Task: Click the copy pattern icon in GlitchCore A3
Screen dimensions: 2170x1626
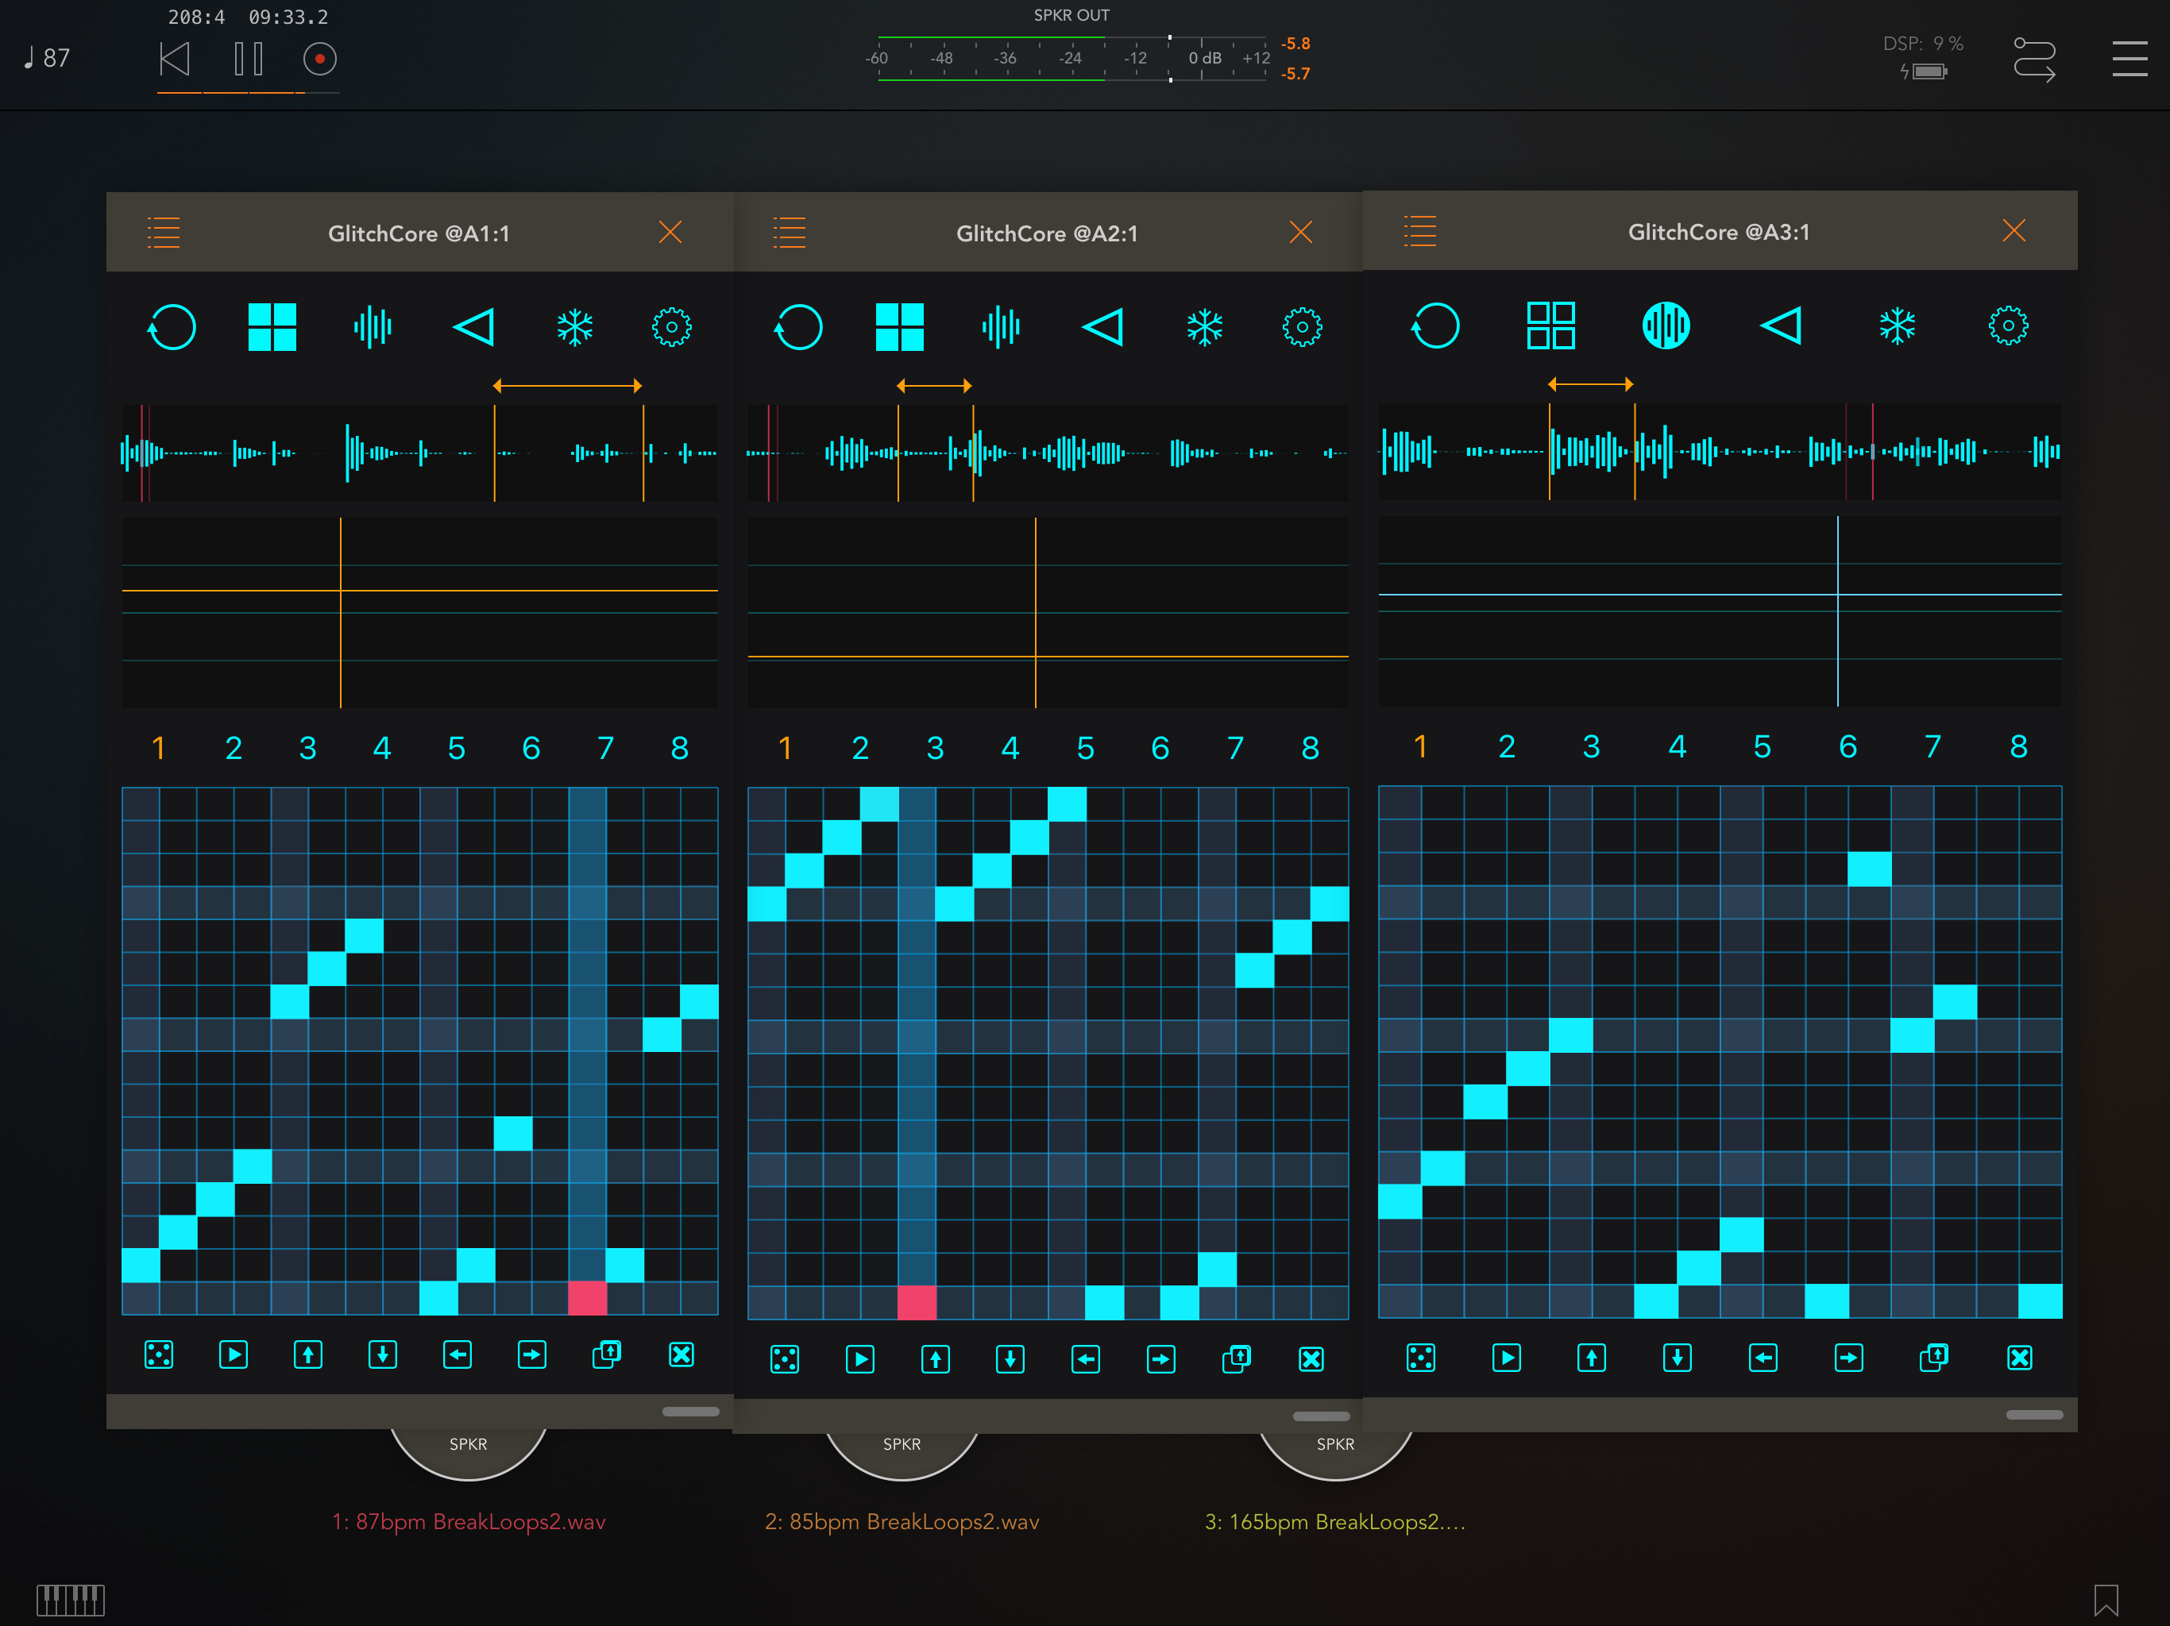Action: [1933, 1358]
